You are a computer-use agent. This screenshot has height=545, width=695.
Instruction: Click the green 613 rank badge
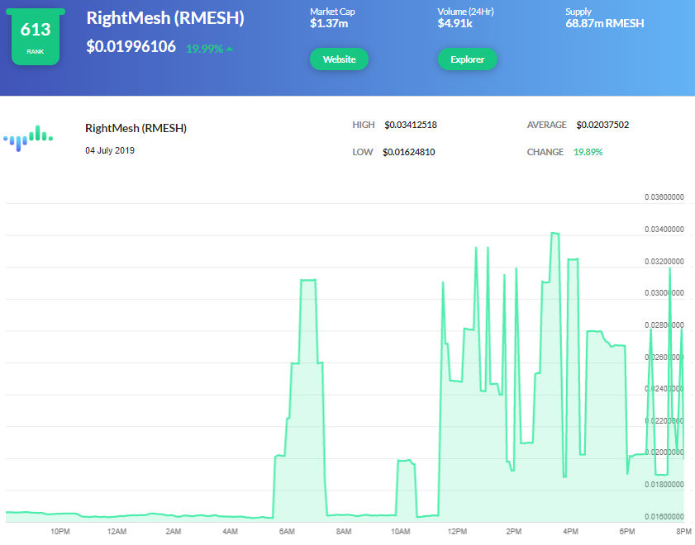click(x=36, y=37)
